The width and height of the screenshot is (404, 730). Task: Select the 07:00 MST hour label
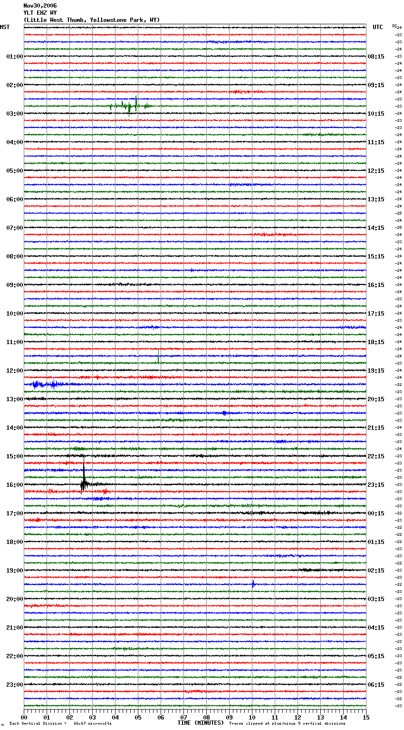[14, 228]
